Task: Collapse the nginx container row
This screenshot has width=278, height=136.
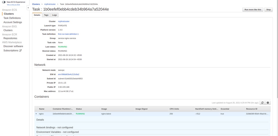Action: [x=36, y=114]
